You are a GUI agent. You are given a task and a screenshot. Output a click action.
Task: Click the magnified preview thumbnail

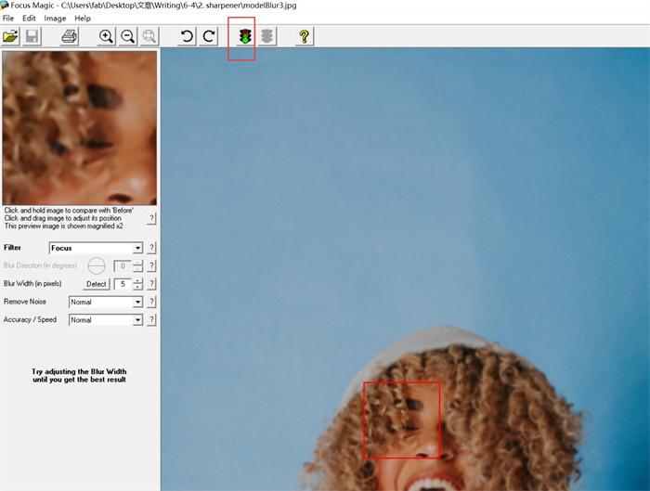(80, 127)
